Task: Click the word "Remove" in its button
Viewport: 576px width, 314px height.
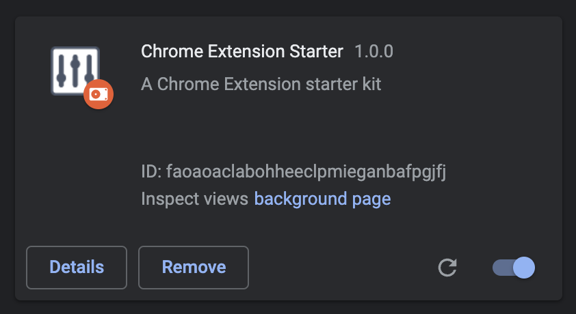Action: tap(194, 268)
